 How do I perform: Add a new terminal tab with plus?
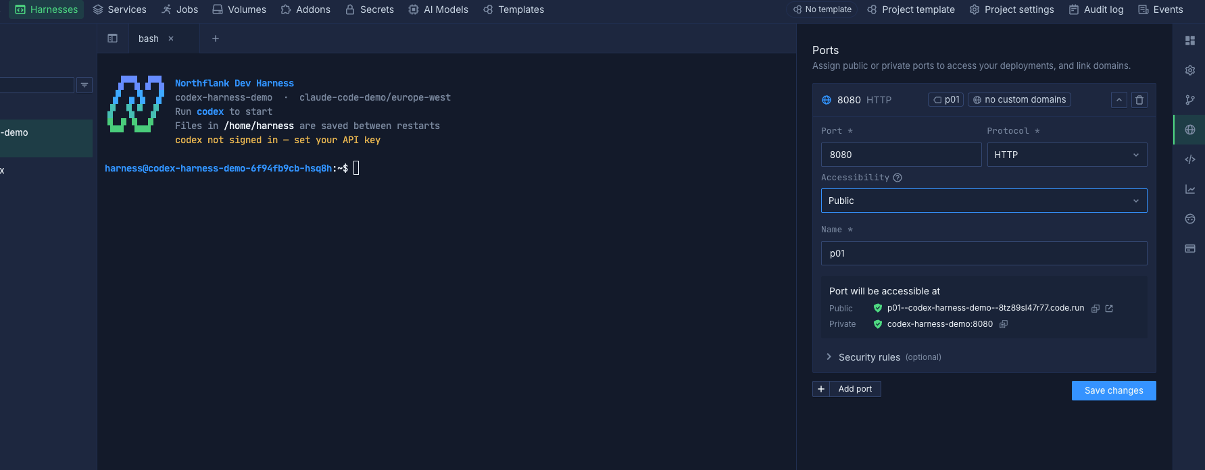[x=216, y=38]
